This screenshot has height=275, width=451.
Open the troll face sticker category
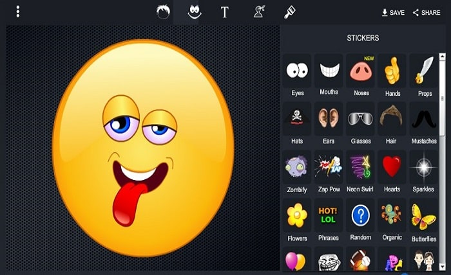pyautogui.click(x=329, y=259)
